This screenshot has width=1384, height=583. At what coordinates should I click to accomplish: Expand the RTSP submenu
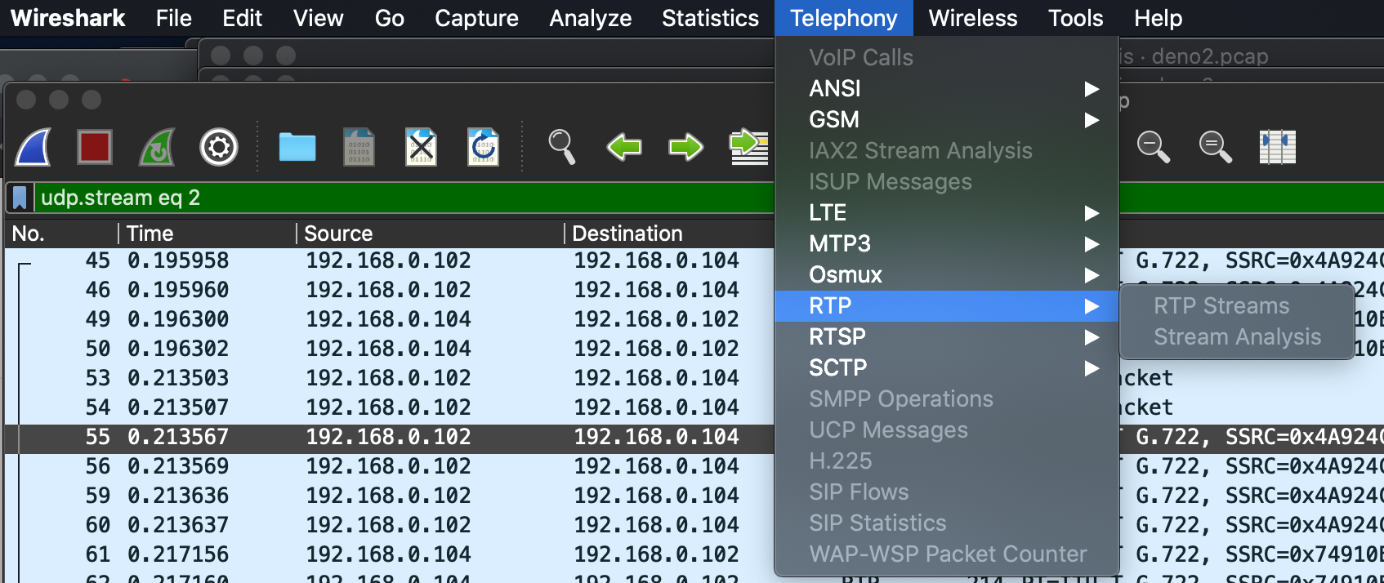pyautogui.click(x=947, y=336)
